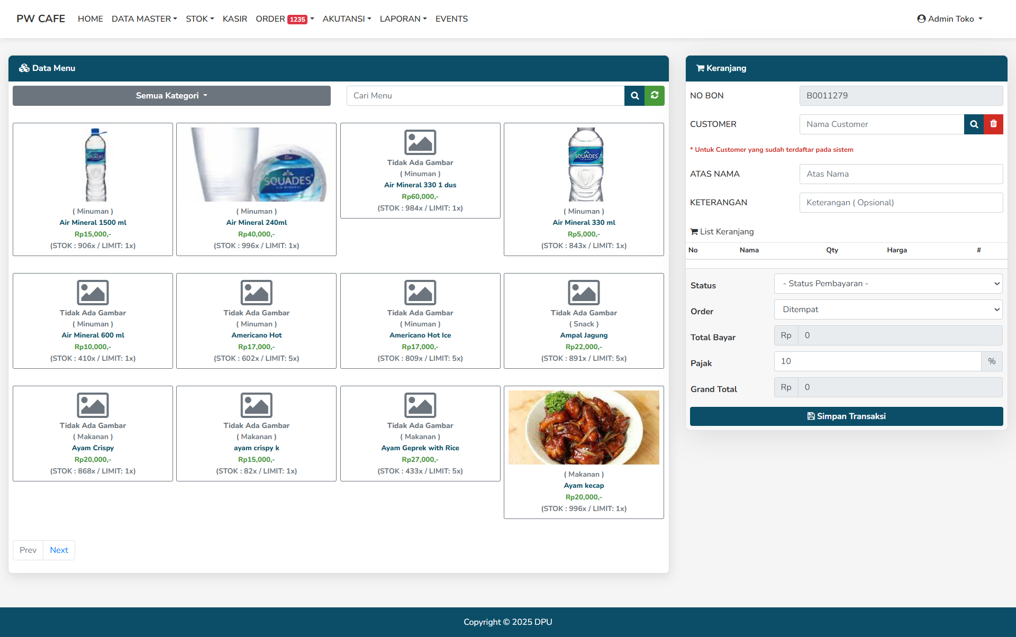
Task: Expand the LAPORAN navigation menu
Action: (403, 19)
